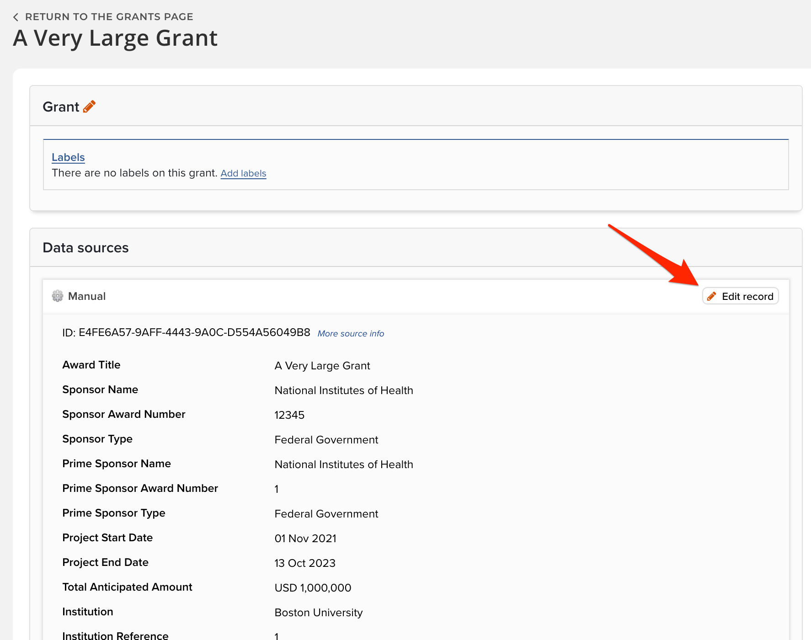Click the 'Project Start Date' label
This screenshot has height=640, width=811.
(x=107, y=538)
